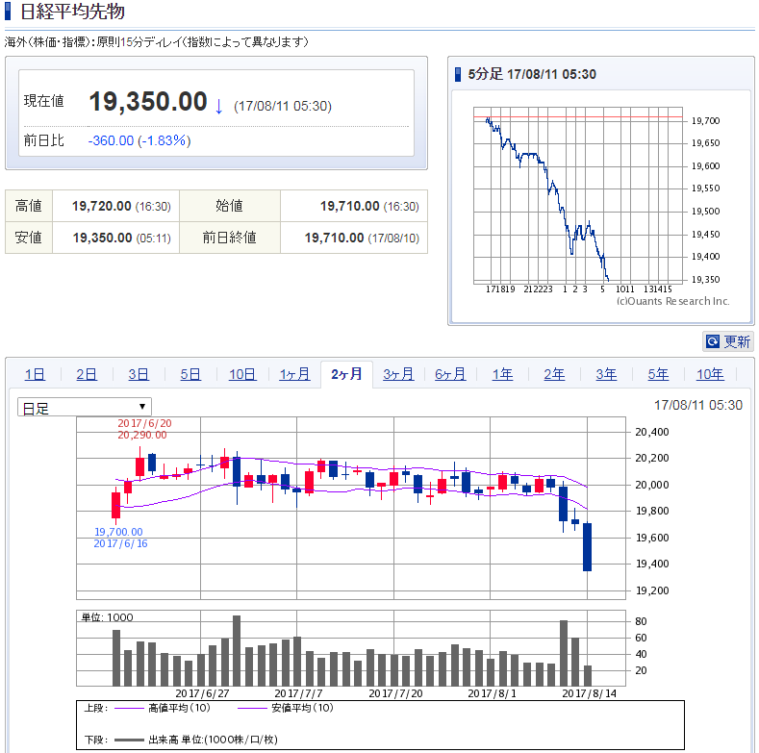Switch to the 2年 tab

[x=554, y=374]
